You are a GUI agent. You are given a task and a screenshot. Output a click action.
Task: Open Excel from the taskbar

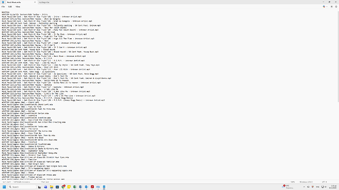click(x=75, y=187)
